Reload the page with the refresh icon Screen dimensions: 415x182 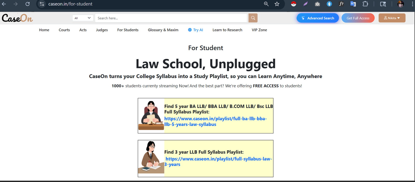pos(27,4)
